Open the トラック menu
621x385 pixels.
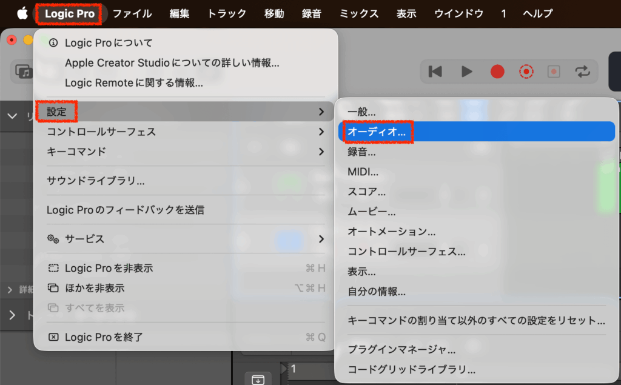227,14
